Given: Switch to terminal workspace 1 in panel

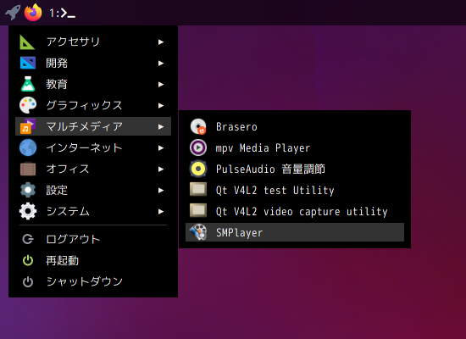Looking at the screenshot, I should (x=62, y=13).
